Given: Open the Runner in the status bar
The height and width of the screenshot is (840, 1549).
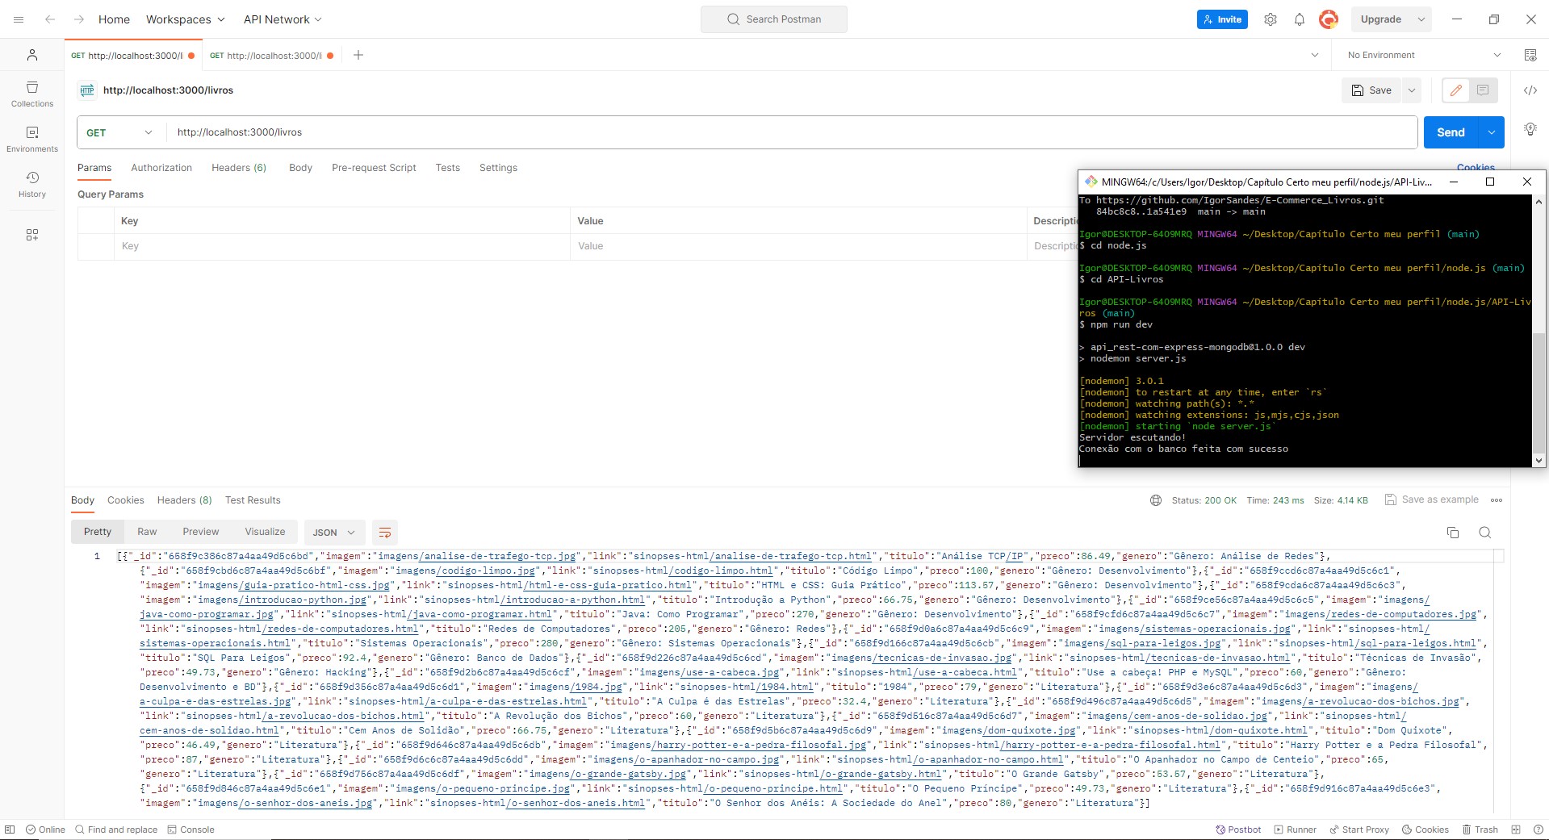Looking at the screenshot, I should coord(1295,830).
